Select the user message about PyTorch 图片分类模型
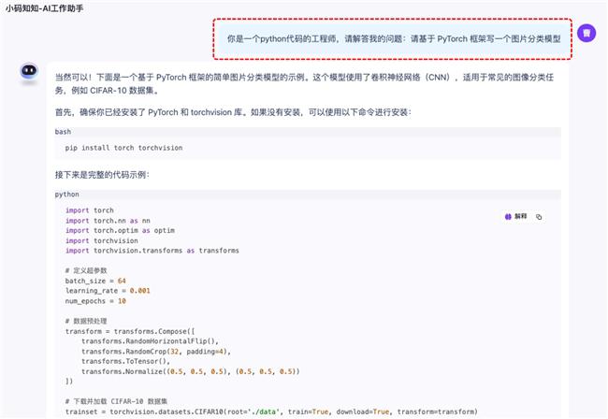 (x=394, y=38)
